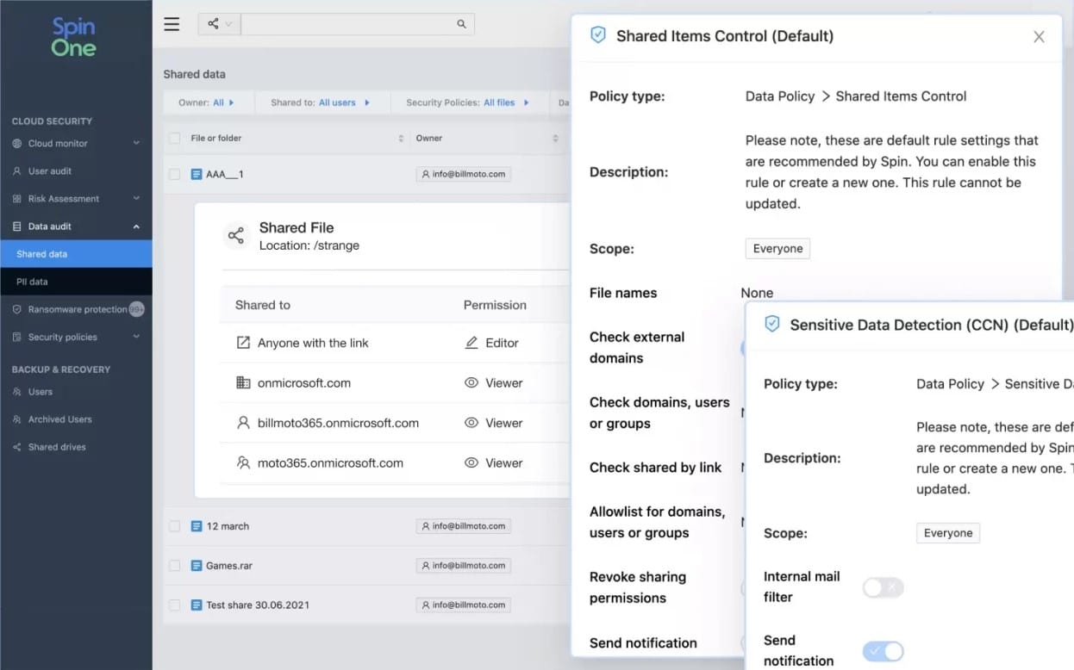Open Ransomware protection section
Screen dimensions: 1074x670
[76, 309]
